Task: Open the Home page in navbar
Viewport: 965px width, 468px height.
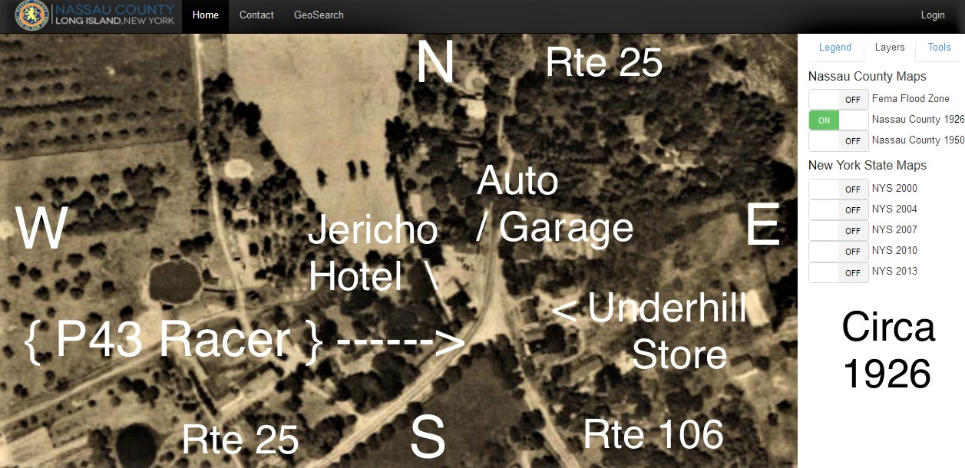Action: tap(205, 15)
